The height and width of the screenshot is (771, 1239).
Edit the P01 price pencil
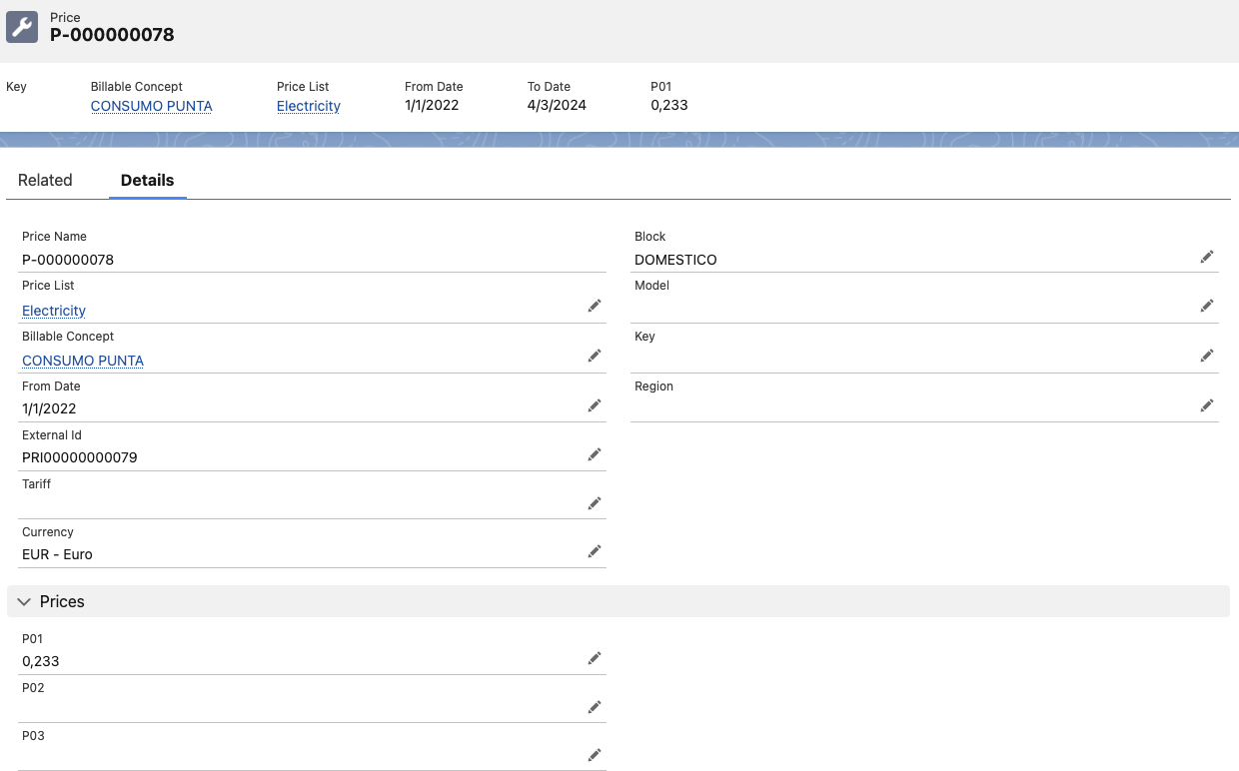coord(595,658)
